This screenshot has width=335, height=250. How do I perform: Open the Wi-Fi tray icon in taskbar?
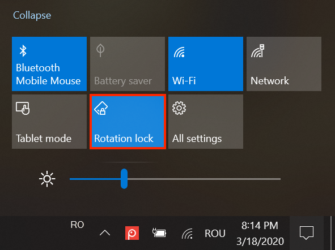coord(188,234)
